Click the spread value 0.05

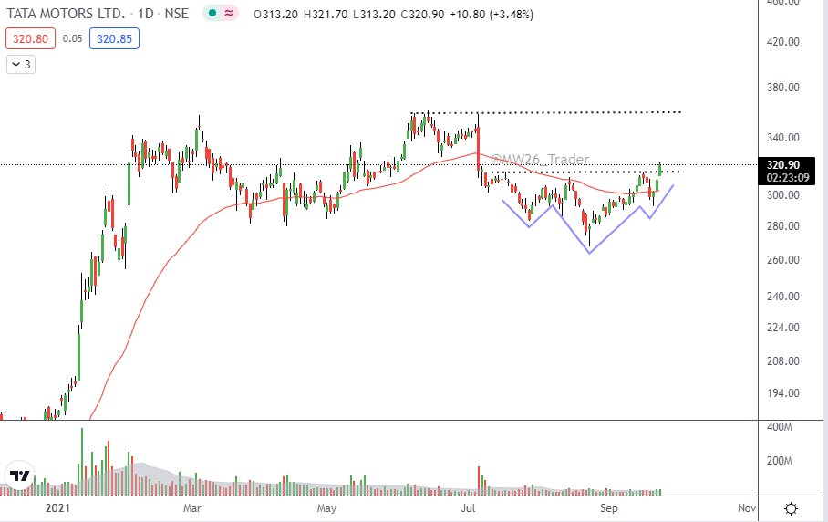tap(72, 38)
